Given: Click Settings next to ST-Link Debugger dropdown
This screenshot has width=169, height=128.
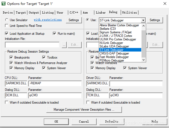Looking at the screenshot, I should coord(155,20).
